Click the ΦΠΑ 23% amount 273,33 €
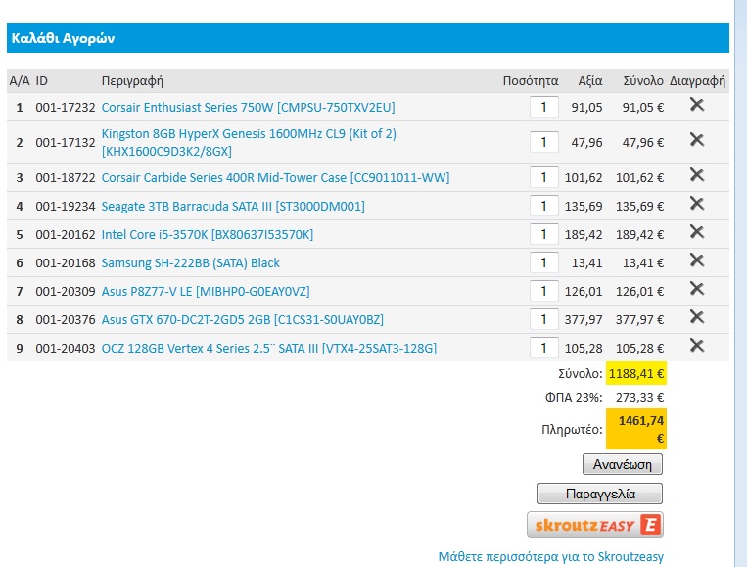Viewport: 747px width, 567px height. pyautogui.click(x=639, y=397)
